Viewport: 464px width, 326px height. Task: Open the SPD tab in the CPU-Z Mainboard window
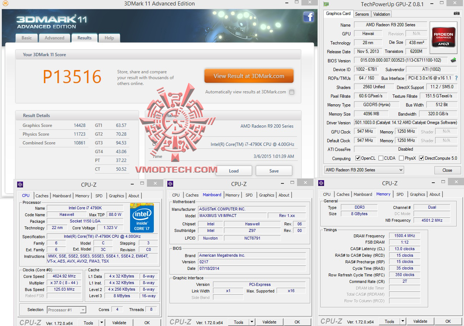pyautogui.click(x=249, y=195)
